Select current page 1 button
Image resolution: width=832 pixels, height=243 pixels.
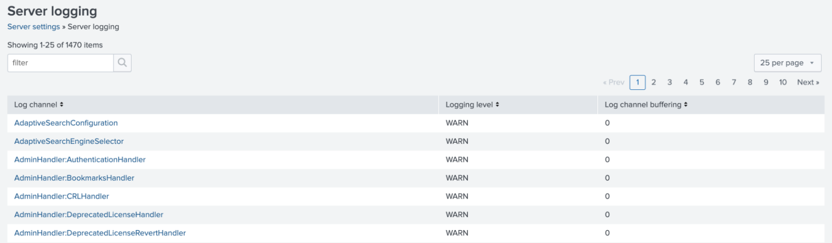pyautogui.click(x=638, y=82)
